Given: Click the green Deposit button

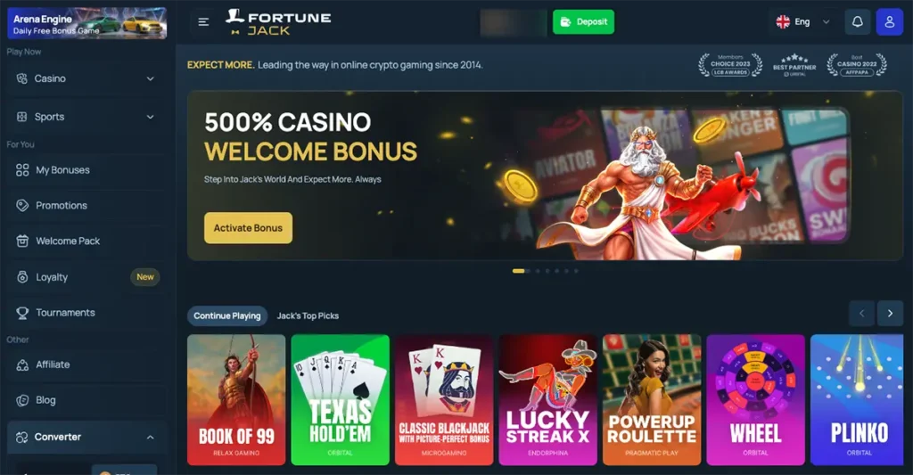Looking at the screenshot, I should click(583, 22).
